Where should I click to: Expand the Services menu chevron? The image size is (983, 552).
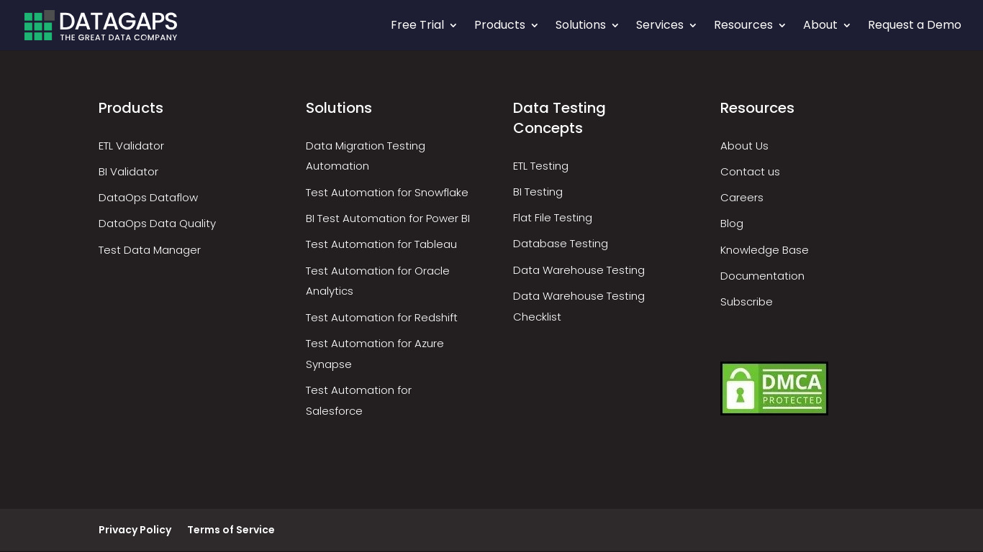click(x=693, y=26)
